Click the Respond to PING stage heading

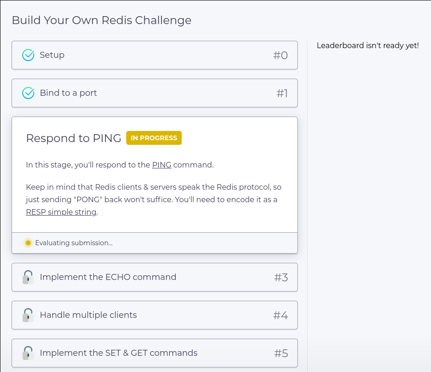point(74,138)
